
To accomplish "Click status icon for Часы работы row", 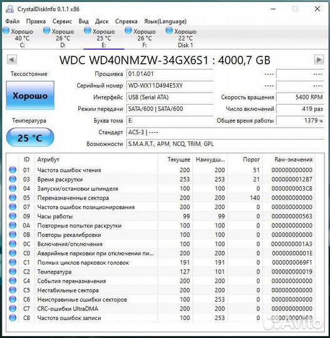I will pyautogui.click(x=13, y=216).
